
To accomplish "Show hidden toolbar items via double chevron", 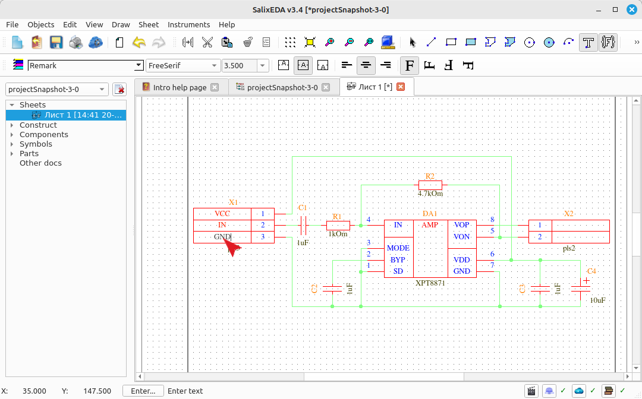I will [x=636, y=42].
